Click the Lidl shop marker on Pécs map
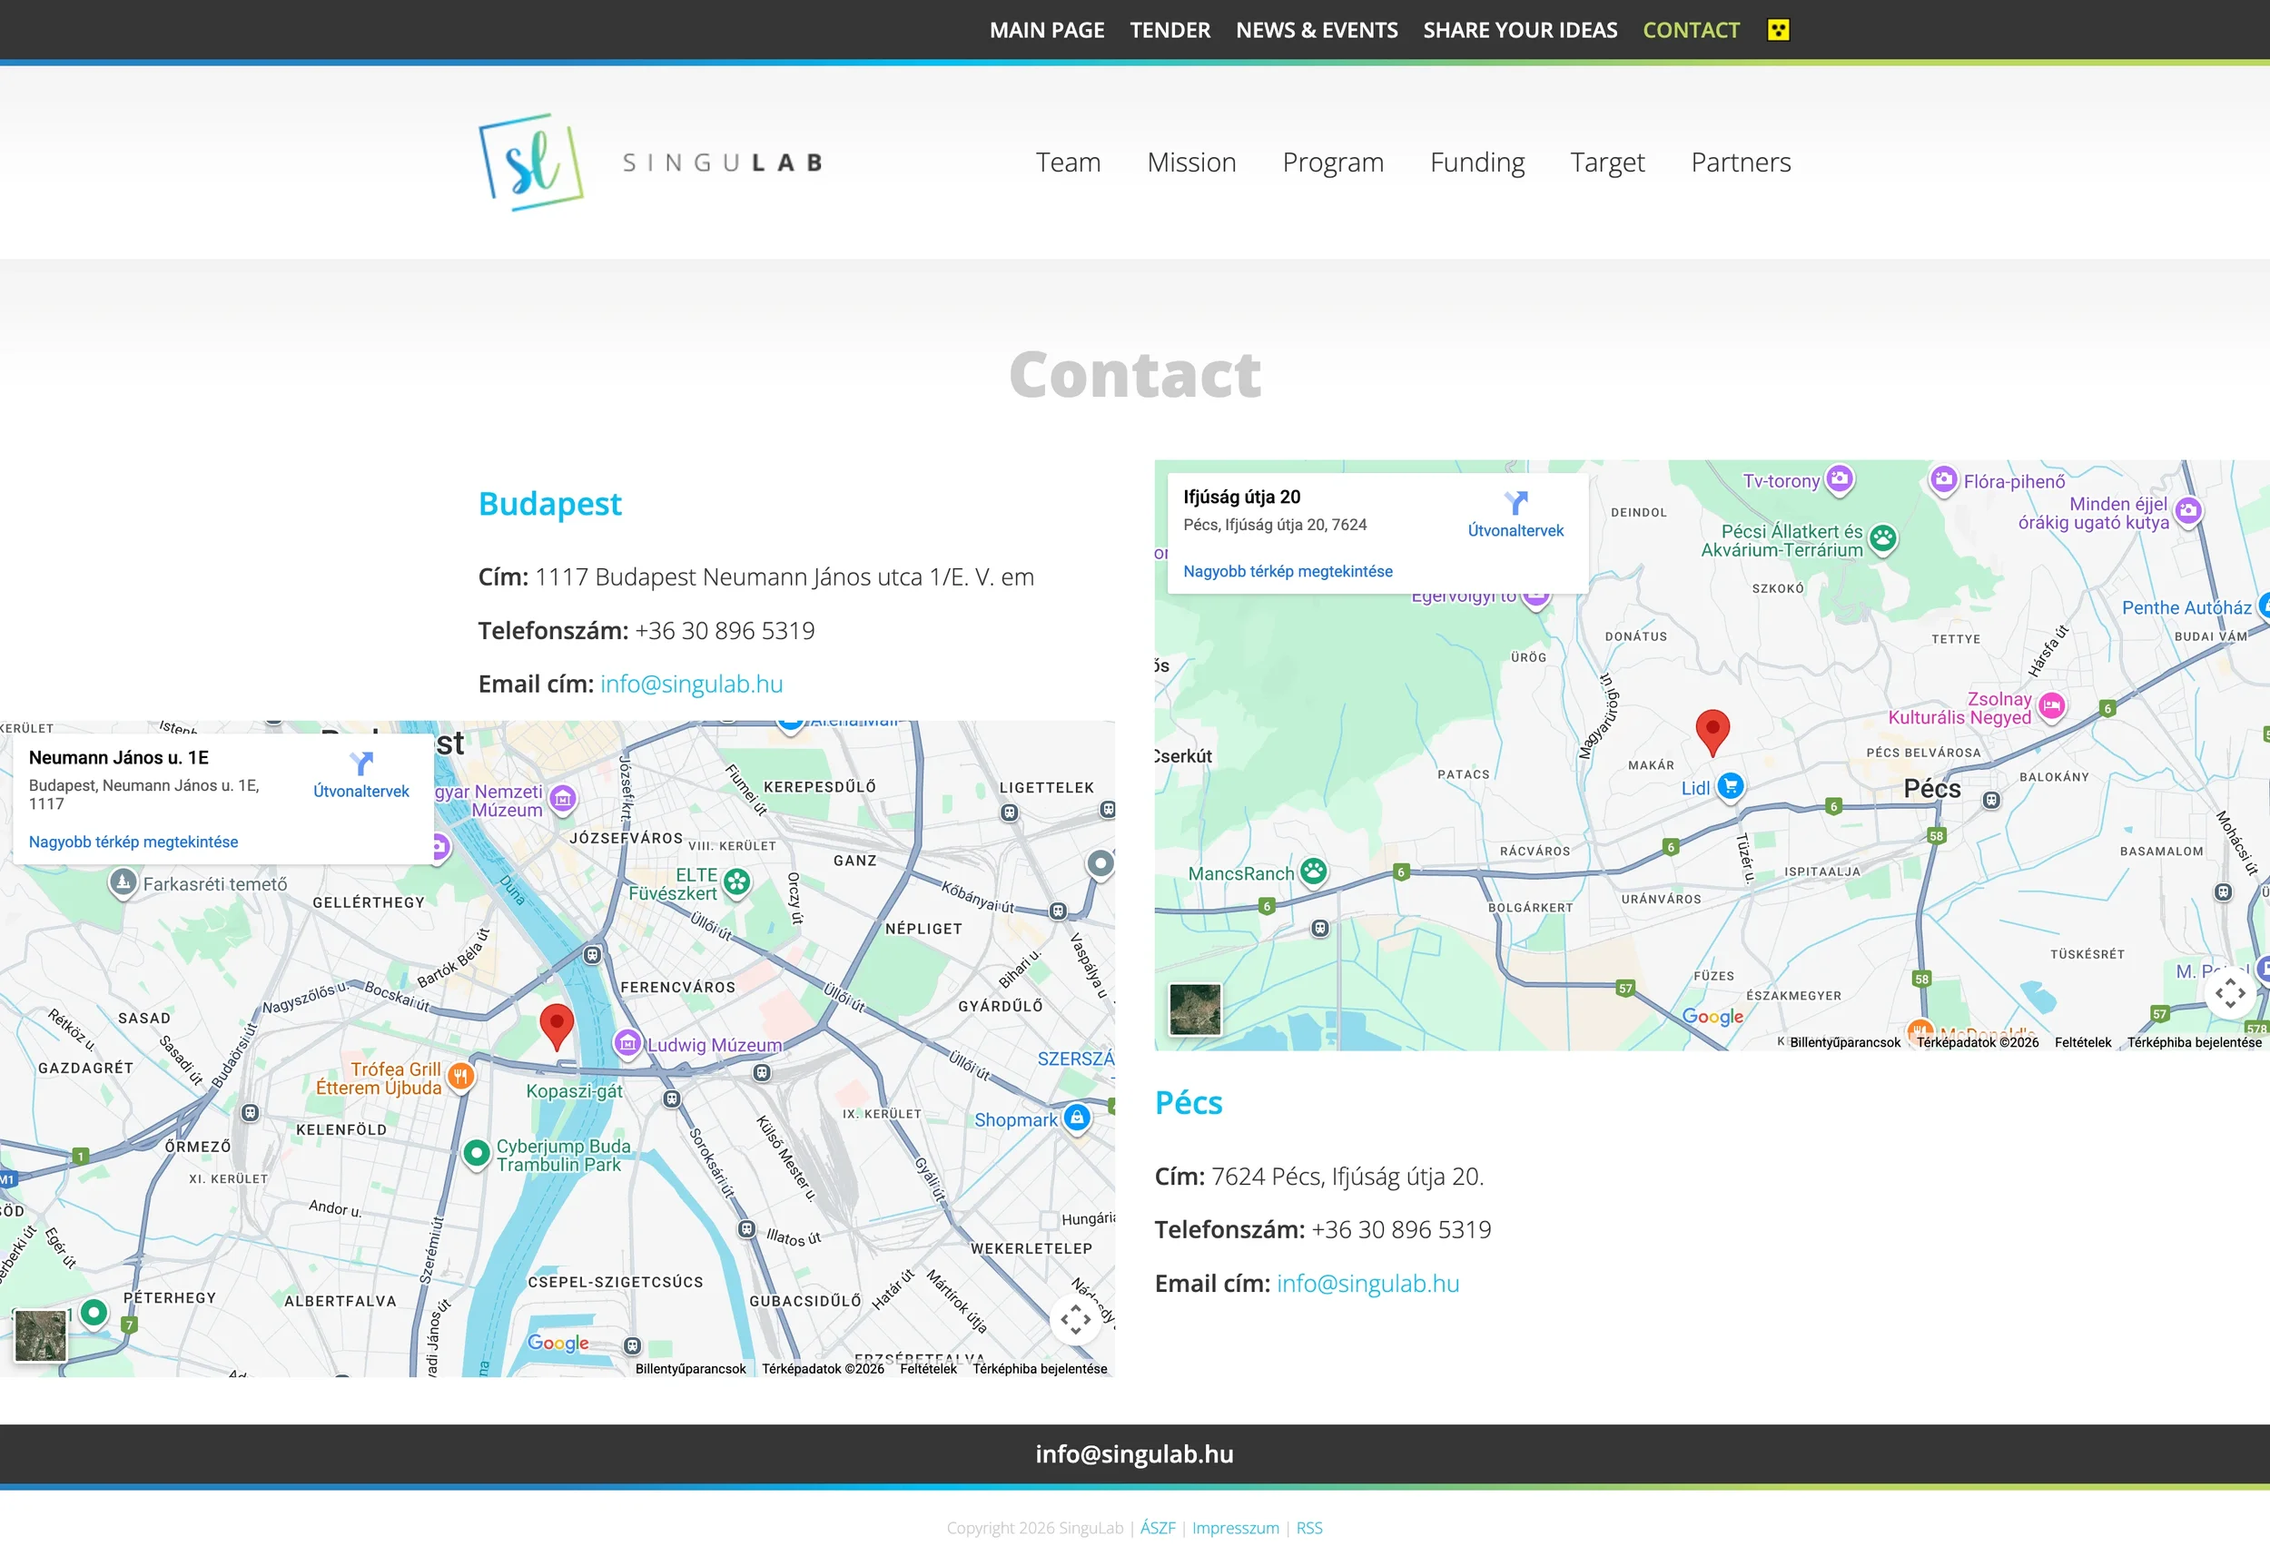The width and height of the screenshot is (2270, 1566). click(1731, 786)
